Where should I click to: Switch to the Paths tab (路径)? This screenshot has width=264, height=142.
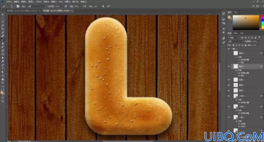coord(242,33)
